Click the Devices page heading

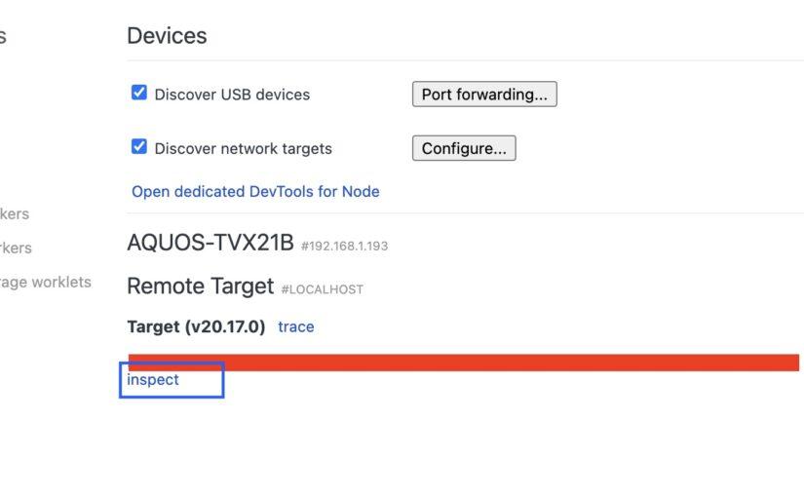pyautogui.click(x=167, y=36)
